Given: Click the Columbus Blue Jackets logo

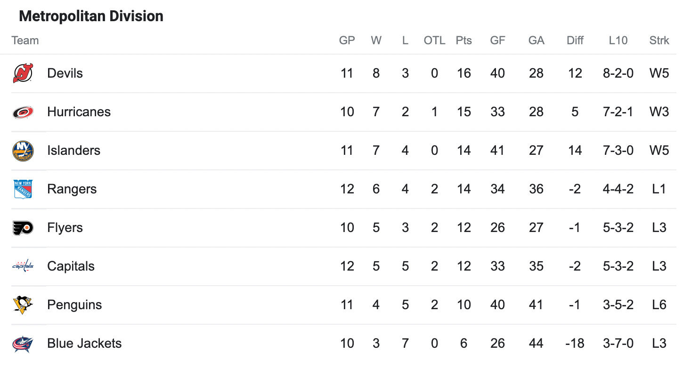Looking at the screenshot, I should click(23, 344).
